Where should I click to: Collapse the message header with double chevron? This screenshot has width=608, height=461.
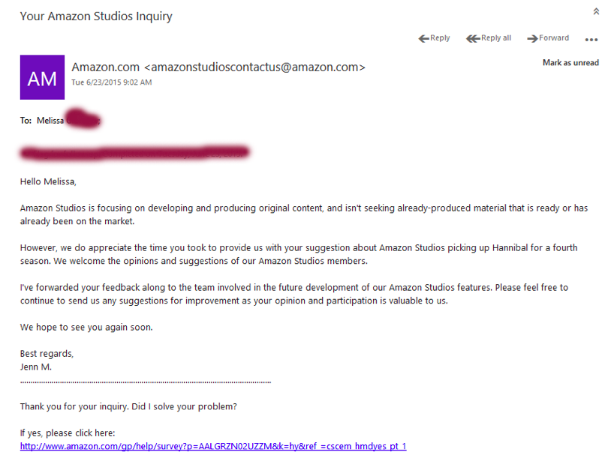tap(596, 12)
